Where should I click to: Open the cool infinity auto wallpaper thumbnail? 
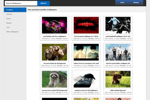[x=54, y=25]
